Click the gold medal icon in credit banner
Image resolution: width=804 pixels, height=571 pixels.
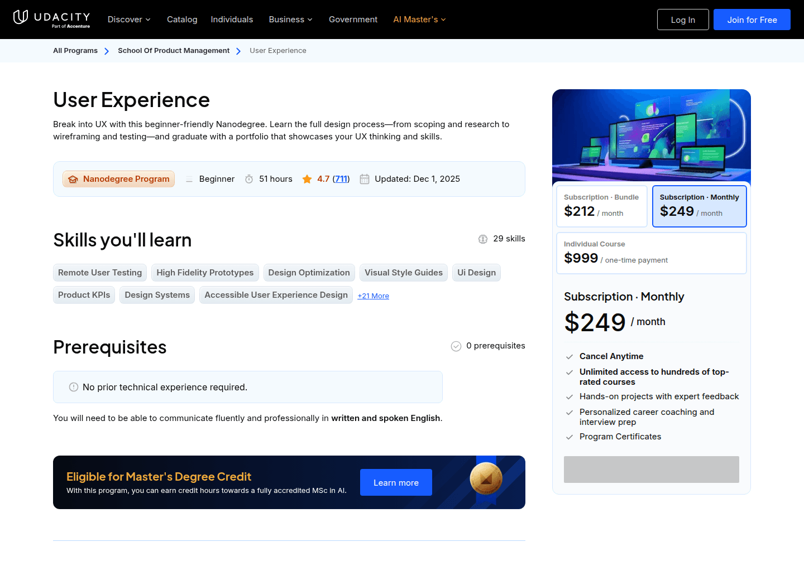point(486,479)
